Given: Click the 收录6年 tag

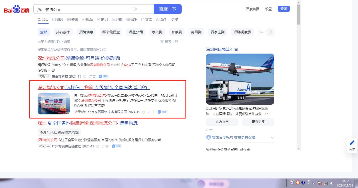Looking at the screenshot, I should [x=44, y=146].
